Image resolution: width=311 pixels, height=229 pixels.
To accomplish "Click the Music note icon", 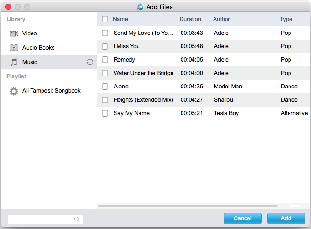I will [14, 62].
